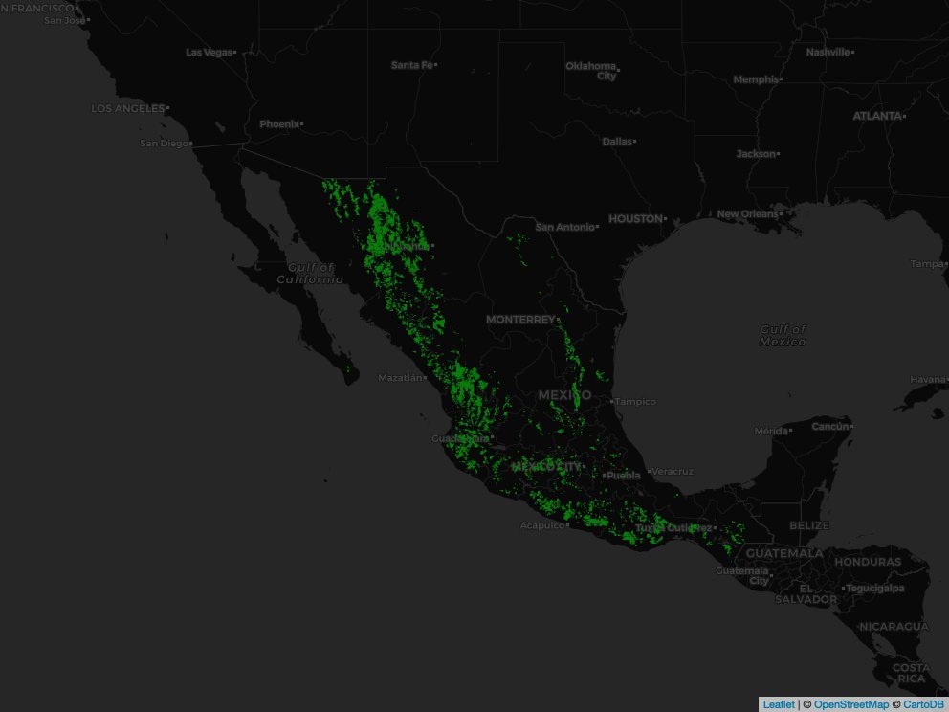Image resolution: width=949 pixels, height=712 pixels.
Task: Click the Houston city label
Action: coord(635,218)
